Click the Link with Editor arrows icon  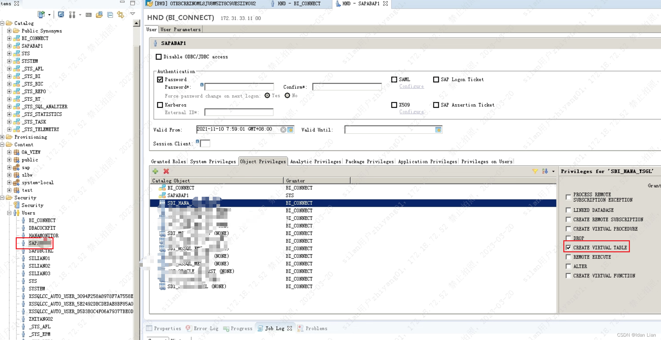click(120, 14)
